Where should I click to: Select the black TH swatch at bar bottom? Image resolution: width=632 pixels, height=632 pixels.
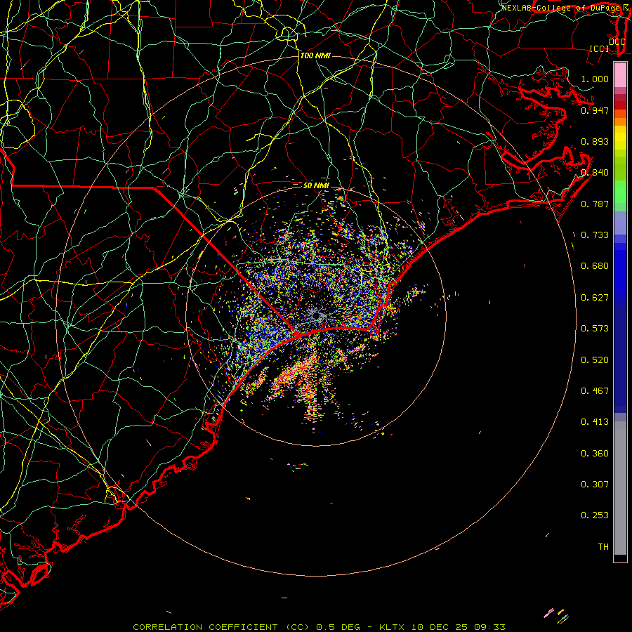click(x=620, y=558)
